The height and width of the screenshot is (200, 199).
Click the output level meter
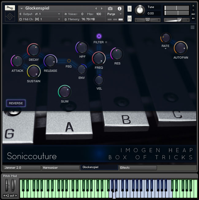pyautogui.click(x=177, y=10)
